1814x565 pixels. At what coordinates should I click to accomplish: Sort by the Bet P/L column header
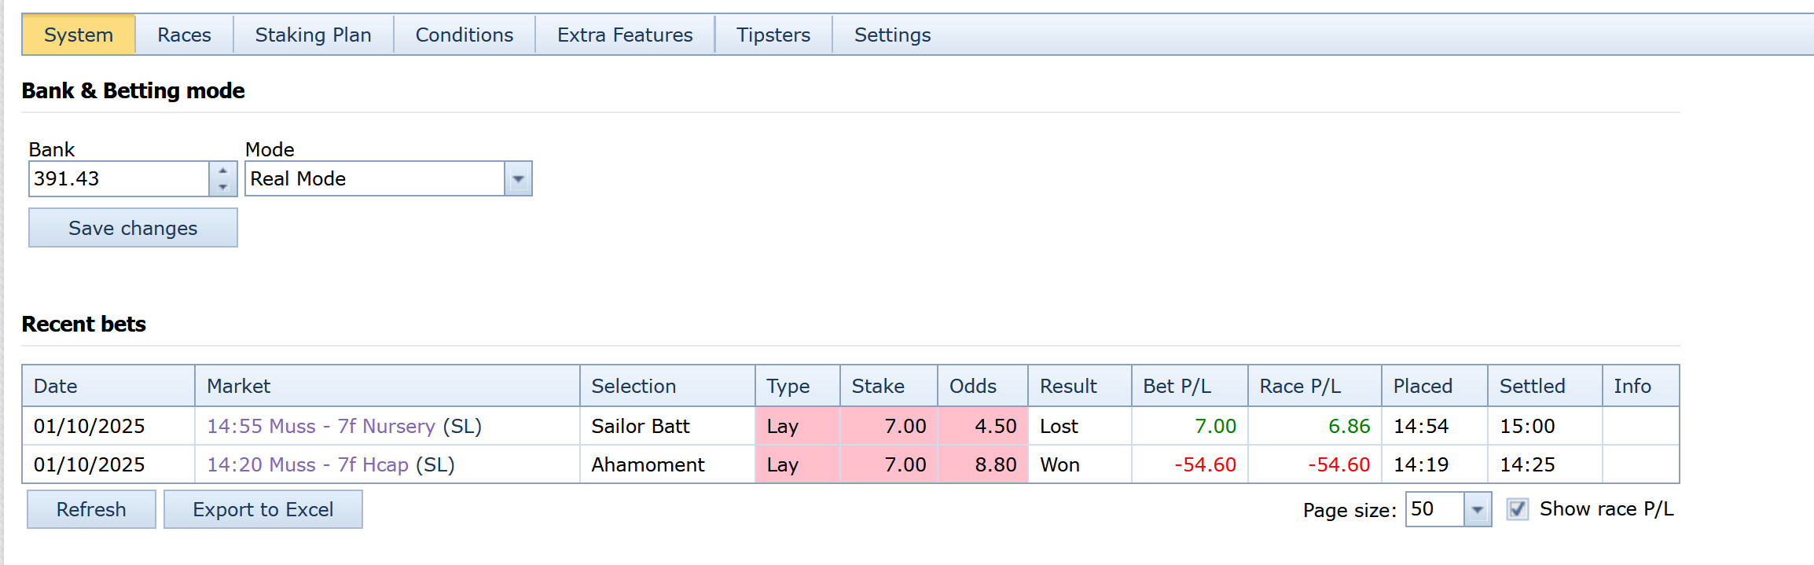[1177, 386]
